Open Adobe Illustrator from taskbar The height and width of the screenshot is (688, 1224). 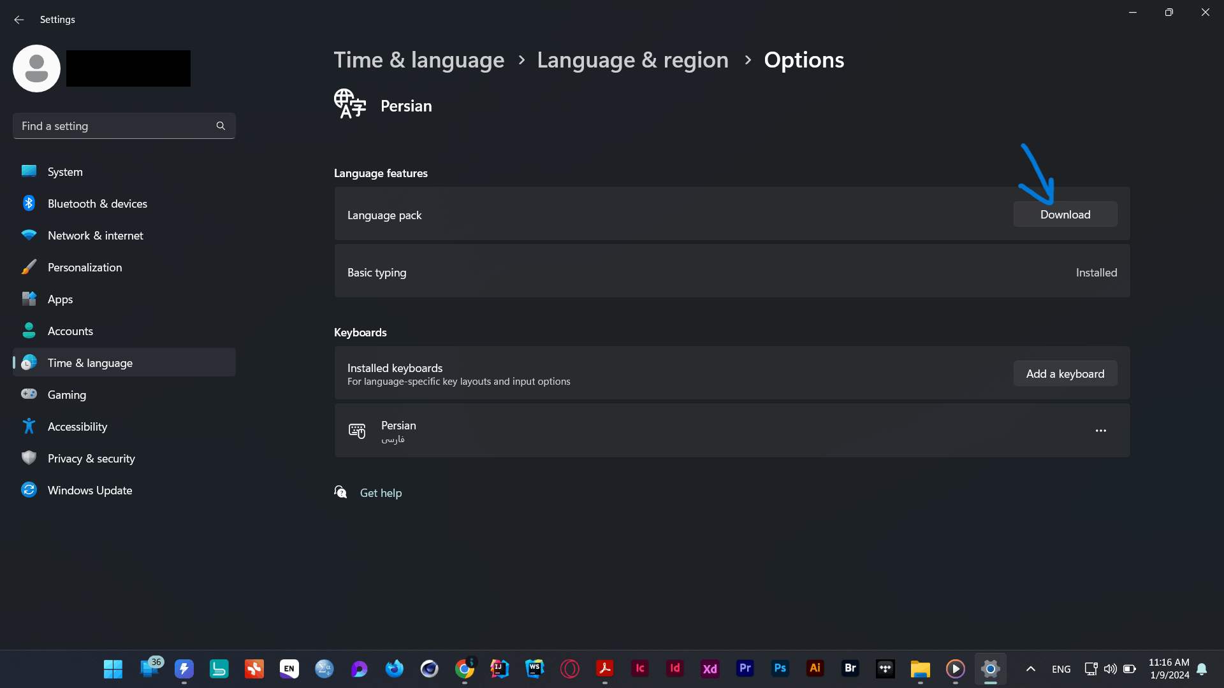(x=815, y=669)
